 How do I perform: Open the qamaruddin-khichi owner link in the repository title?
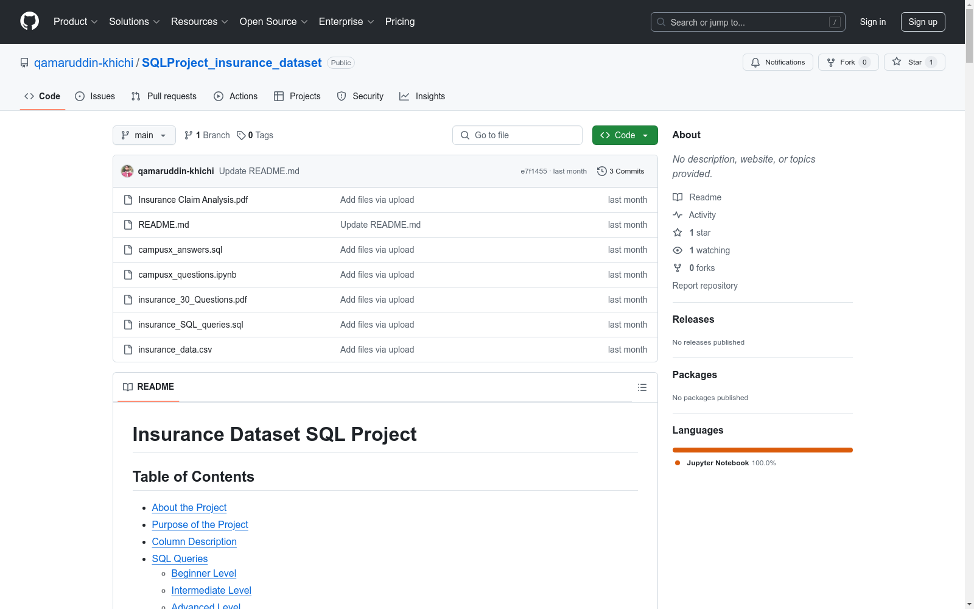83,63
